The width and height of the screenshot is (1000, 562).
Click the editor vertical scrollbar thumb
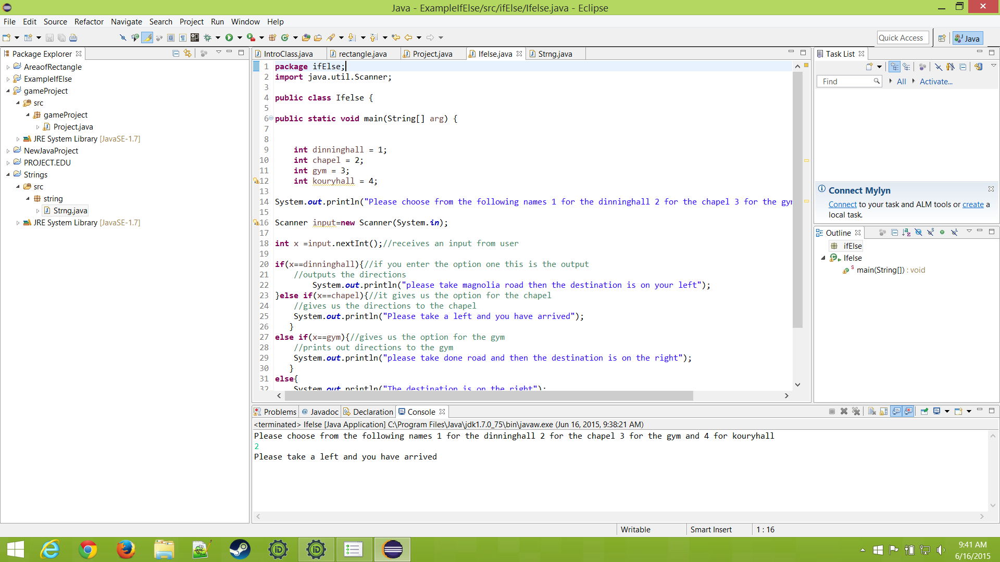pos(797,200)
